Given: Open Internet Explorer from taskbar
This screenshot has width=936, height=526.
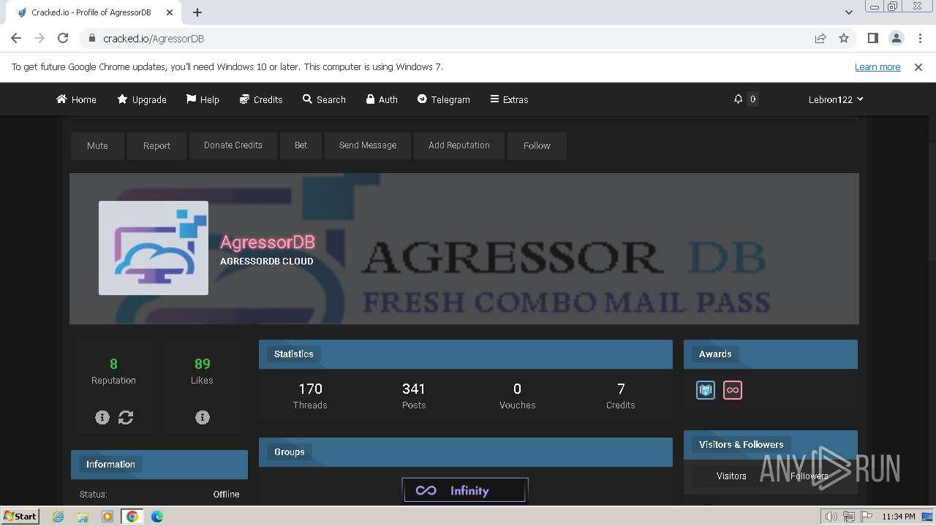Looking at the screenshot, I should coord(58,517).
